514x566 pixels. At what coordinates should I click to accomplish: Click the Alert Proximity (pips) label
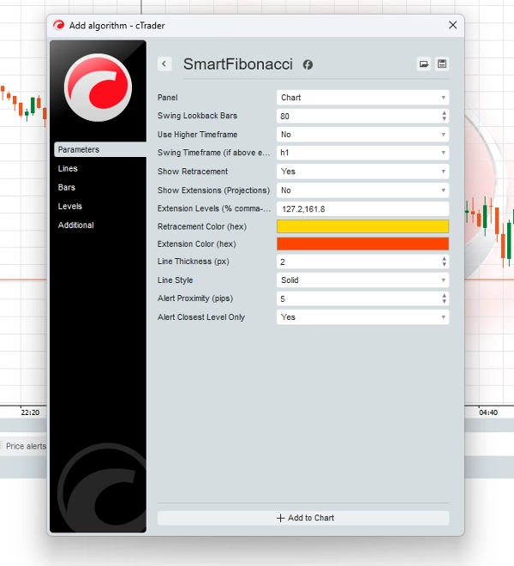tap(195, 298)
